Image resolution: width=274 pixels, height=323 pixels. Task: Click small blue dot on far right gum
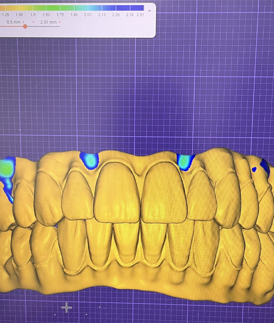[254, 169]
